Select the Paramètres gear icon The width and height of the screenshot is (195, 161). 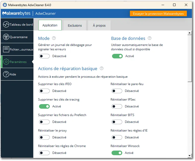[x=6, y=62]
